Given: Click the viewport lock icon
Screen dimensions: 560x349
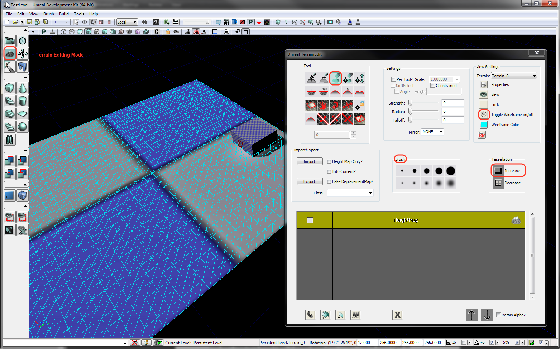Looking at the screenshot, I should pos(168,32).
